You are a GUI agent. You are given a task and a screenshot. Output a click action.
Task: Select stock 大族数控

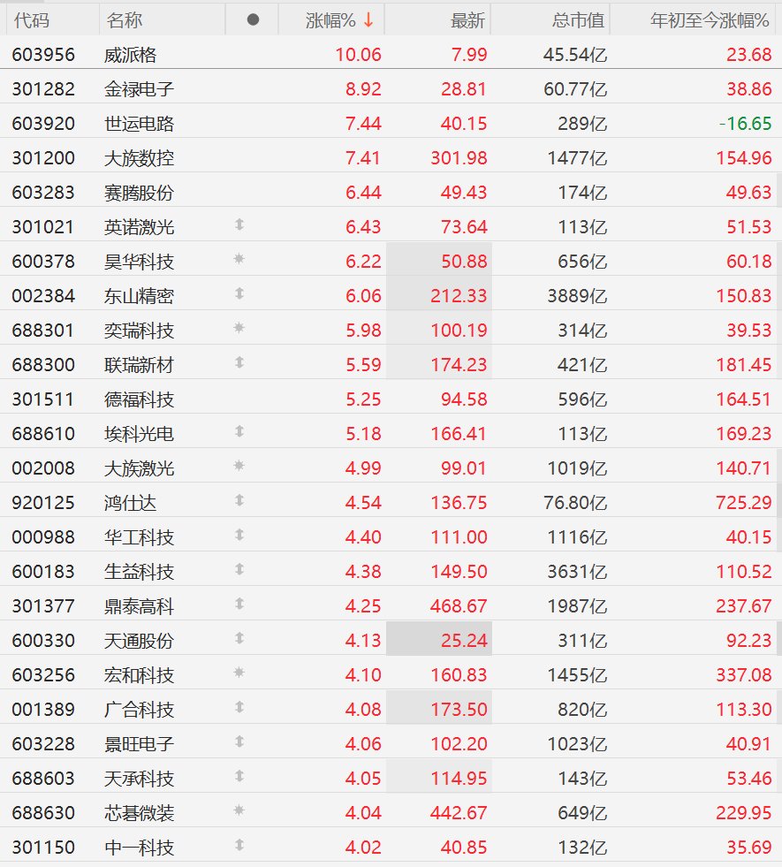tap(140, 158)
